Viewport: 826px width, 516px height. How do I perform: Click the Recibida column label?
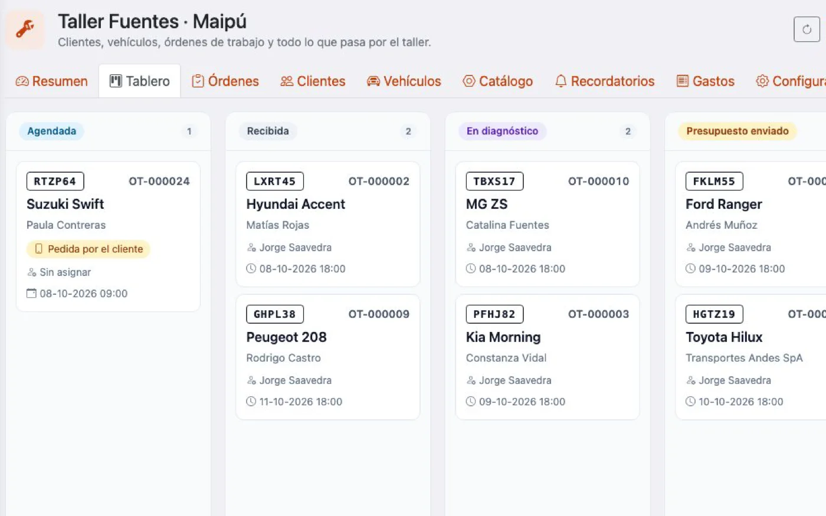pyautogui.click(x=268, y=131)
